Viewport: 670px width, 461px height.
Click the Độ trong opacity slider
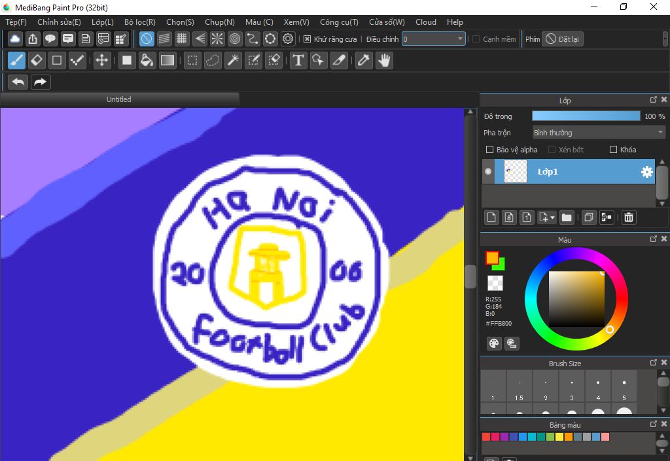586,116
